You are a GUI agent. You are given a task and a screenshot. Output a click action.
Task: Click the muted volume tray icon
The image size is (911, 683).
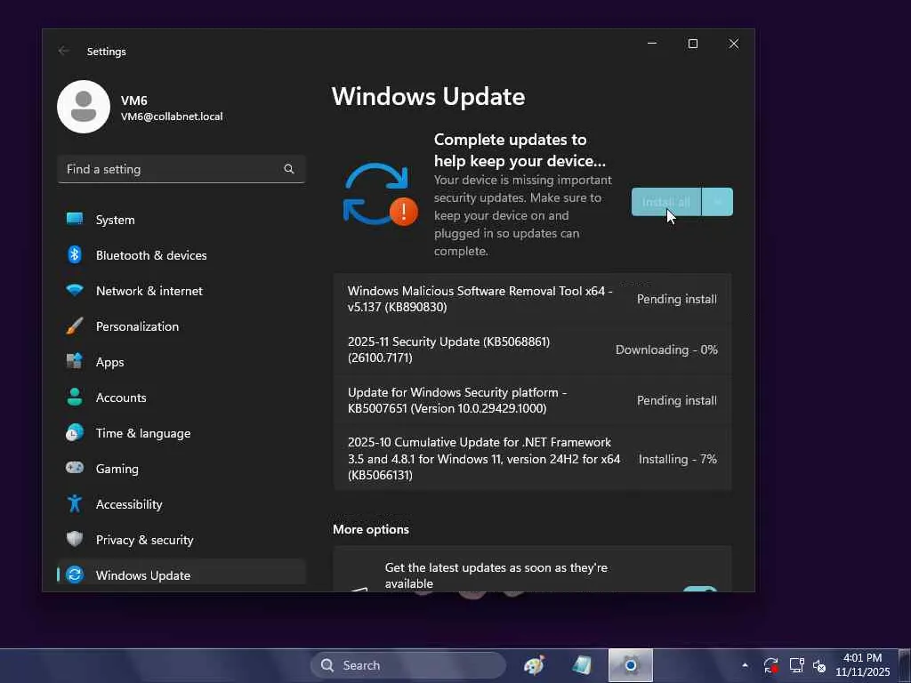pyautogui.click(x=819, y=665)
